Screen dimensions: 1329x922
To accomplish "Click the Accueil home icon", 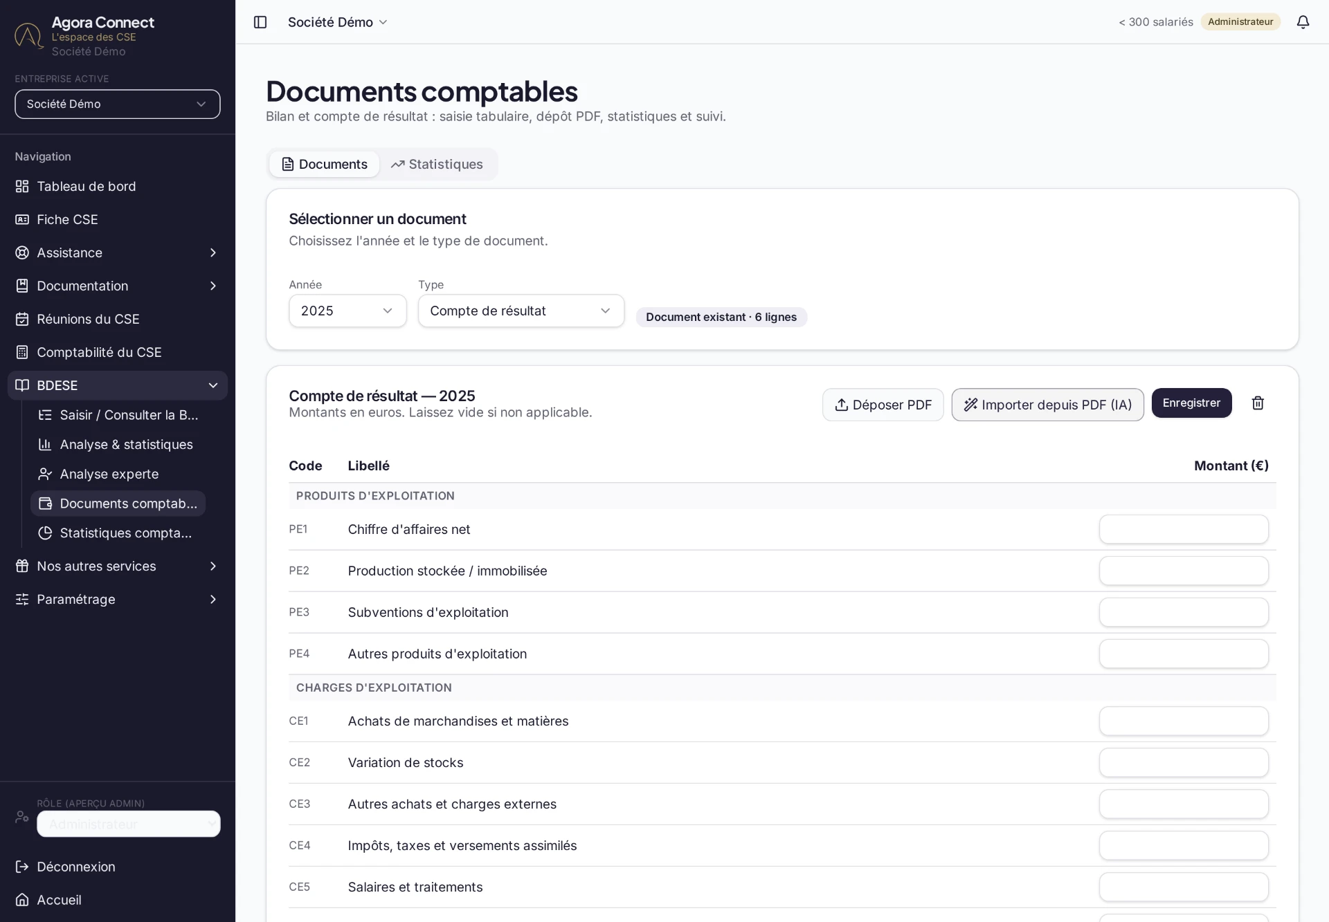I will click(x=22, y=900).
